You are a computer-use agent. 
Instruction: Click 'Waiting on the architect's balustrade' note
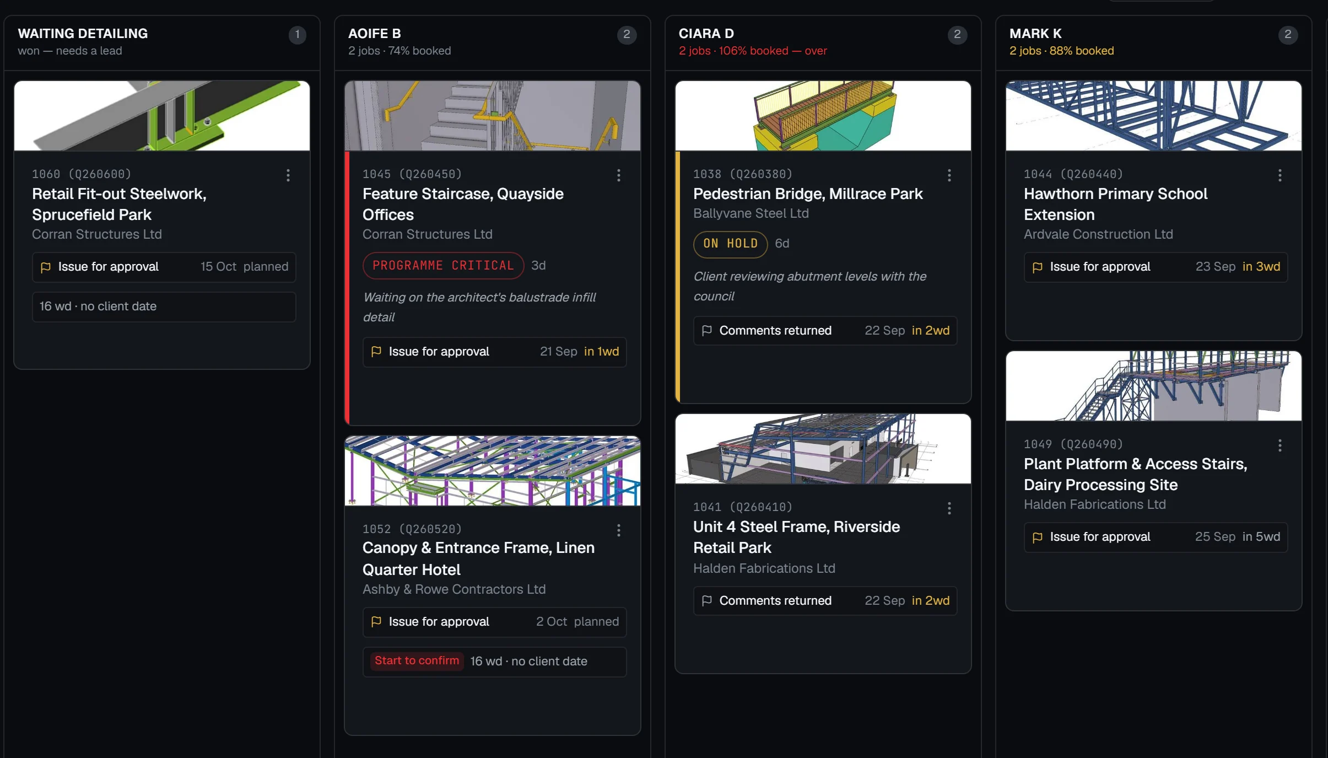(479, 307)
